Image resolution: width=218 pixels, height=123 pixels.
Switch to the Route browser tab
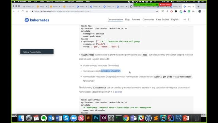tap(55, 6)
